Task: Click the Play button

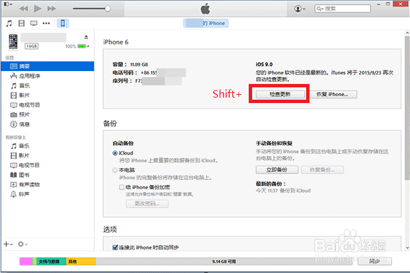Action: (x=38, y=9)
